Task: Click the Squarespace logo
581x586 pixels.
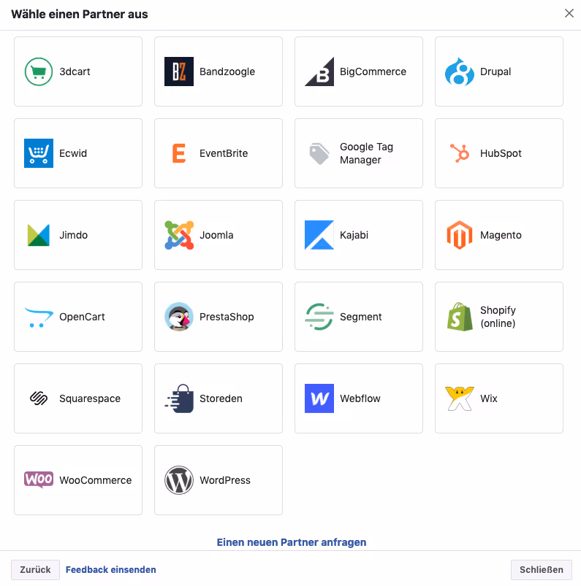Action: coord(39,398)
